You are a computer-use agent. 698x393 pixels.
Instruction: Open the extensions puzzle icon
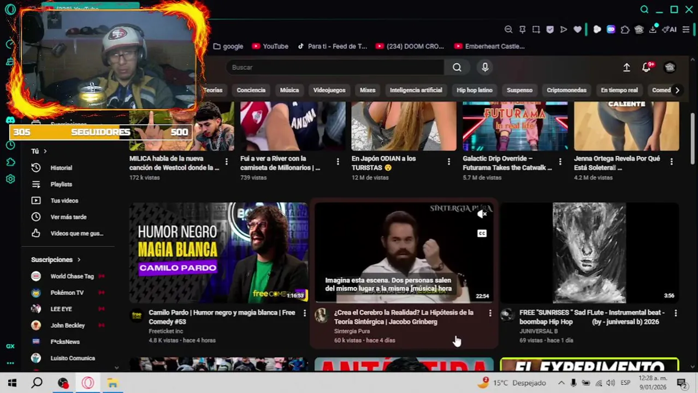(625, 29)
